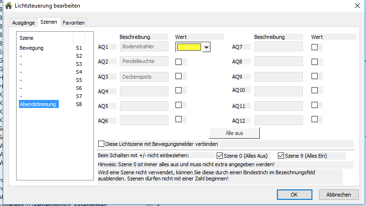Select the Bewegung scene in the list

pyautogui.click(x=31, y=48)
